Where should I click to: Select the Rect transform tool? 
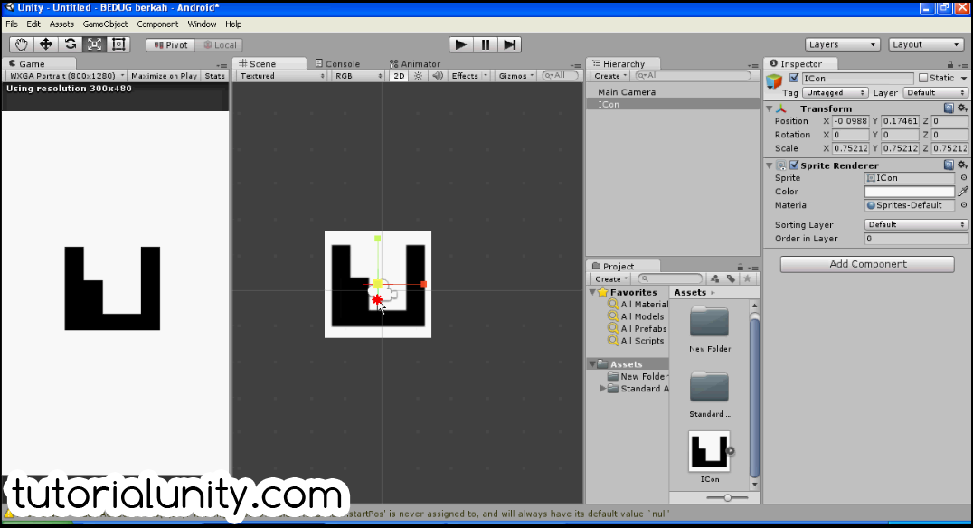118,43
